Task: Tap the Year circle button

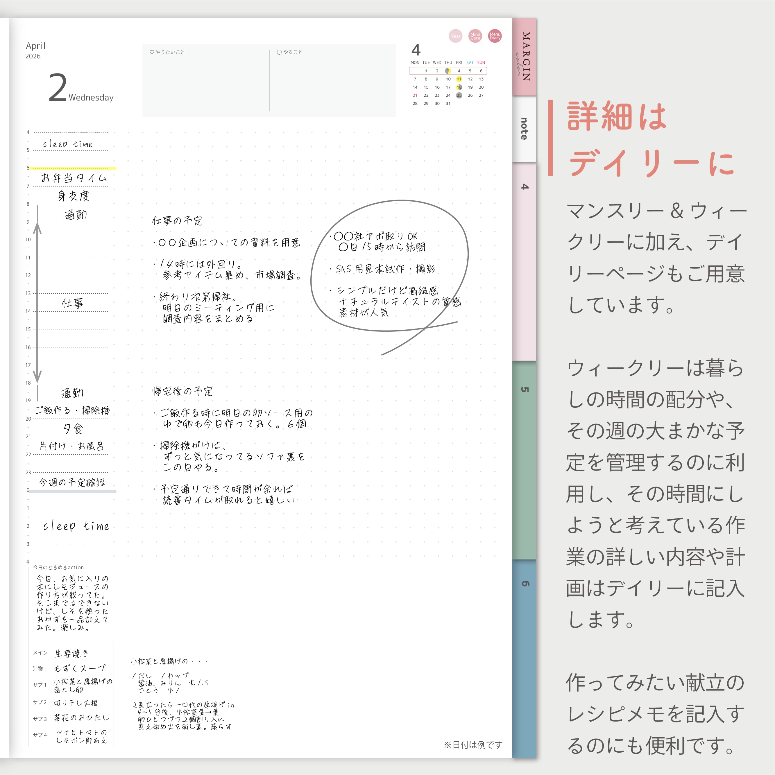Action: coord(456,36)
